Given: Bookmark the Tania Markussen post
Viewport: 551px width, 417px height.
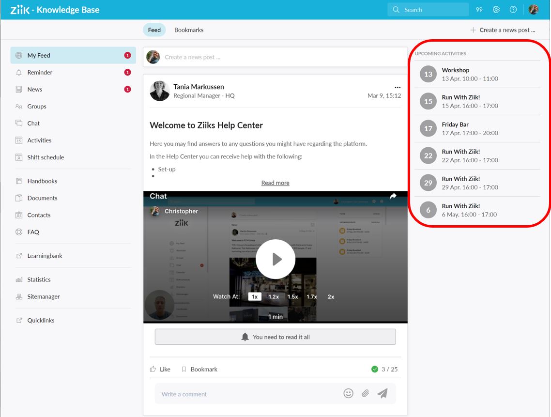Looking at the screenshot, I should pos(199,369).
